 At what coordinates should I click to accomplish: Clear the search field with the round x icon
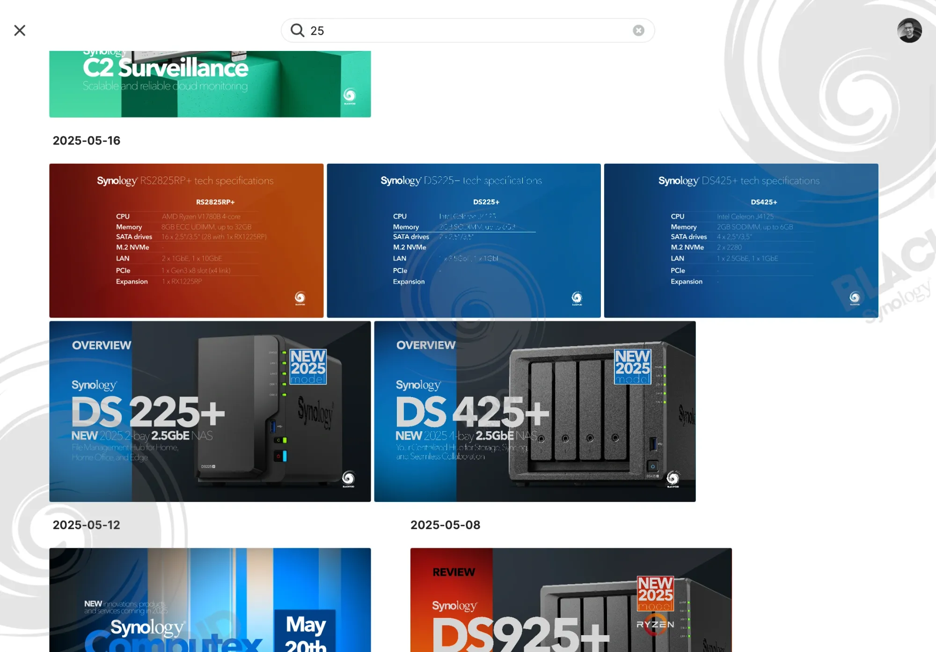[x=638, y=30]
